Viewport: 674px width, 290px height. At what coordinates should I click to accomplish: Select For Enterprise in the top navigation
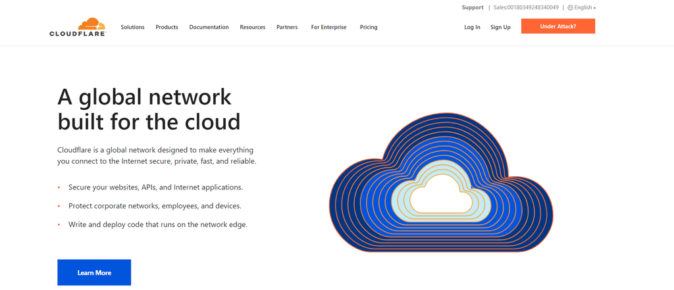pyautogui.click(x=328, y=28)
